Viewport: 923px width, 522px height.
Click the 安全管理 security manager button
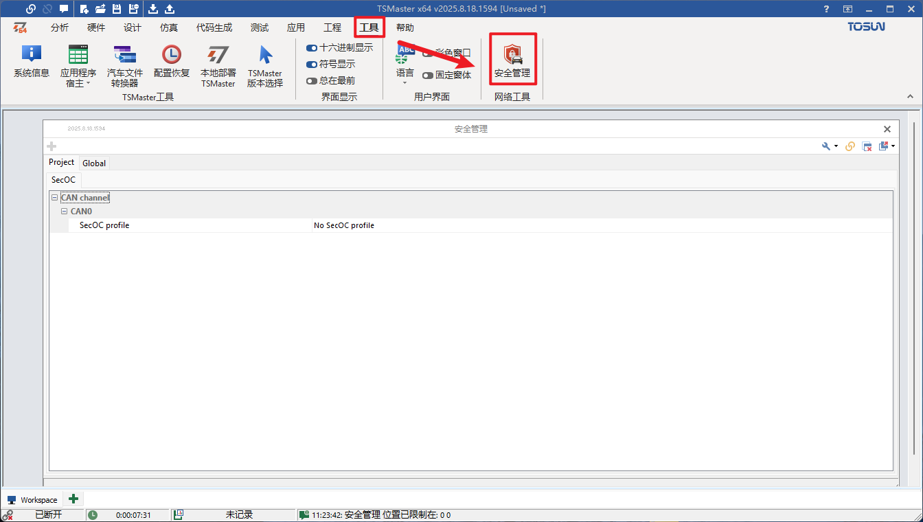point(512,60)
